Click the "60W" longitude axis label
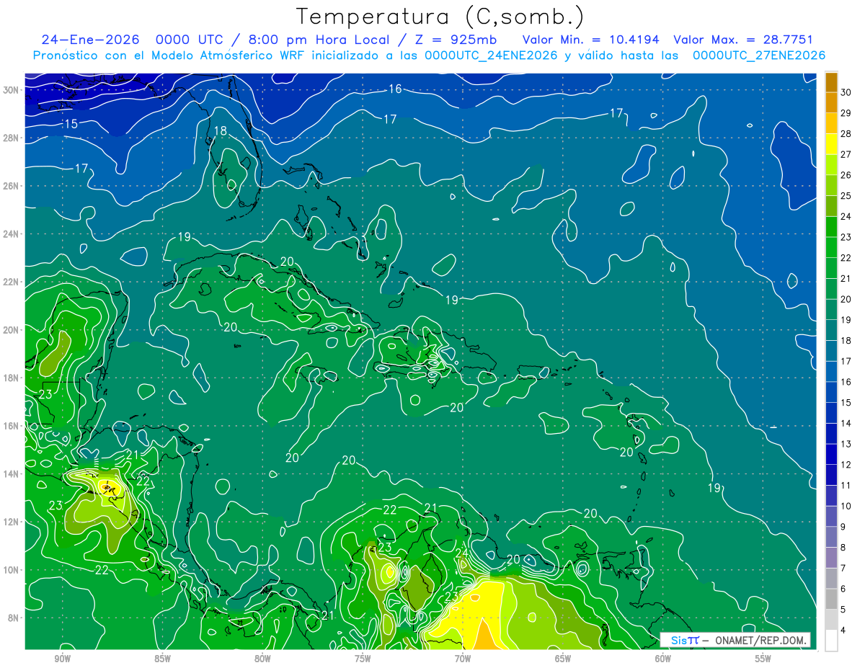 click(x=663, y=659)
